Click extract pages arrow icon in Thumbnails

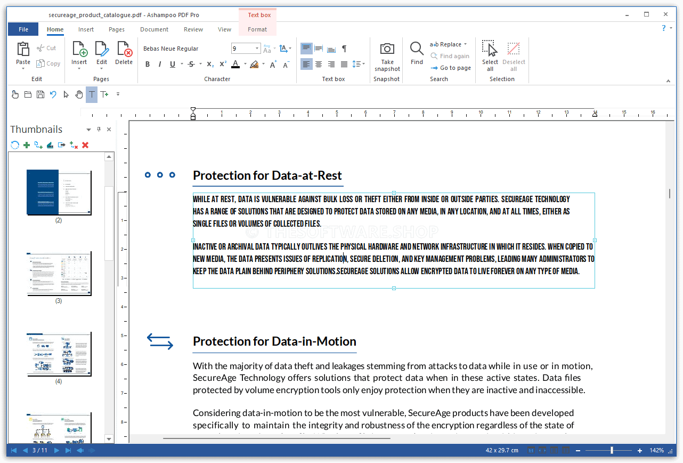pos(62,145)
